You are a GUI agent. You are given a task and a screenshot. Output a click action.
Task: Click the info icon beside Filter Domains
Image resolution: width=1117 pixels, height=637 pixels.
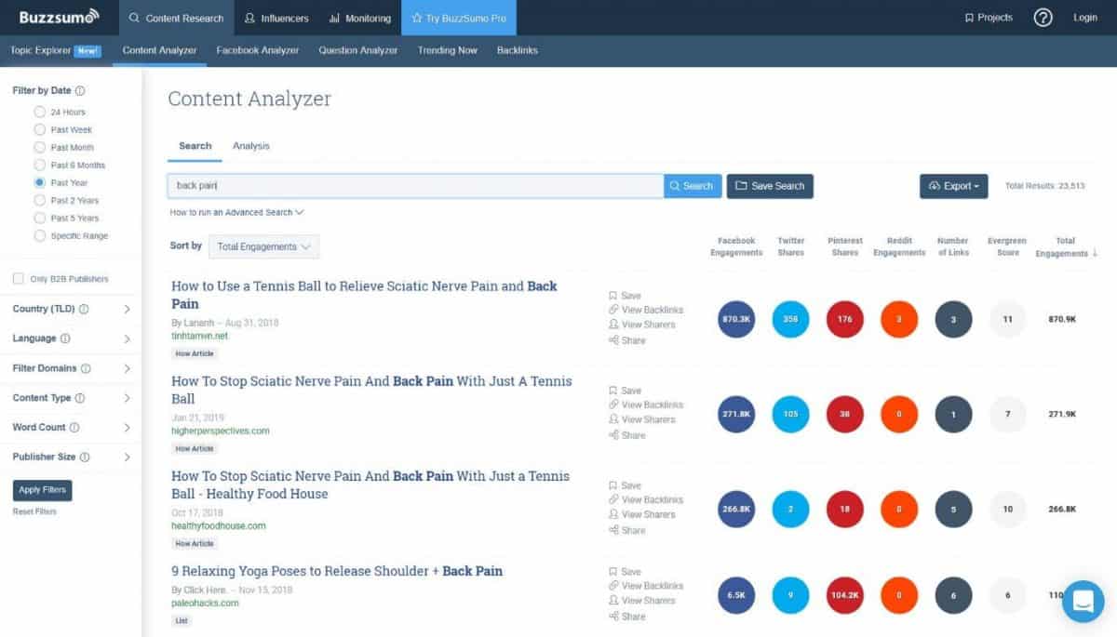[x=86, y=368]
